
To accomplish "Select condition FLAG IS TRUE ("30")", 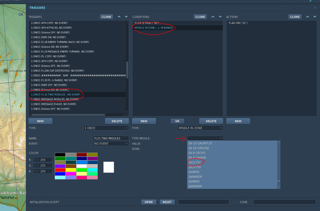I will pyautogui.click(x=178, y=23).
